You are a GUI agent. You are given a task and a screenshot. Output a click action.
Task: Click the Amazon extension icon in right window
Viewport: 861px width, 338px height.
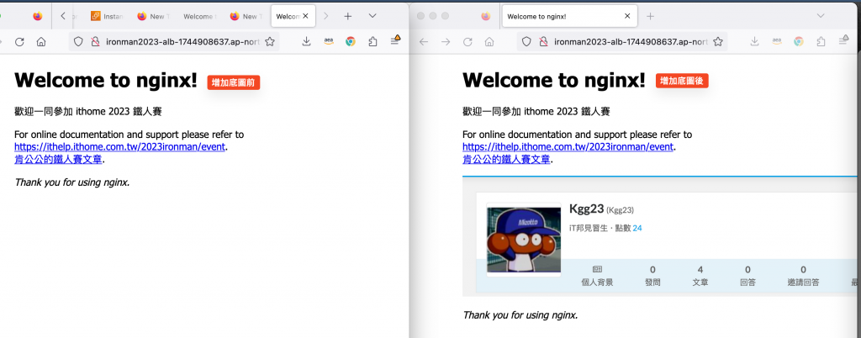(777, 41)
